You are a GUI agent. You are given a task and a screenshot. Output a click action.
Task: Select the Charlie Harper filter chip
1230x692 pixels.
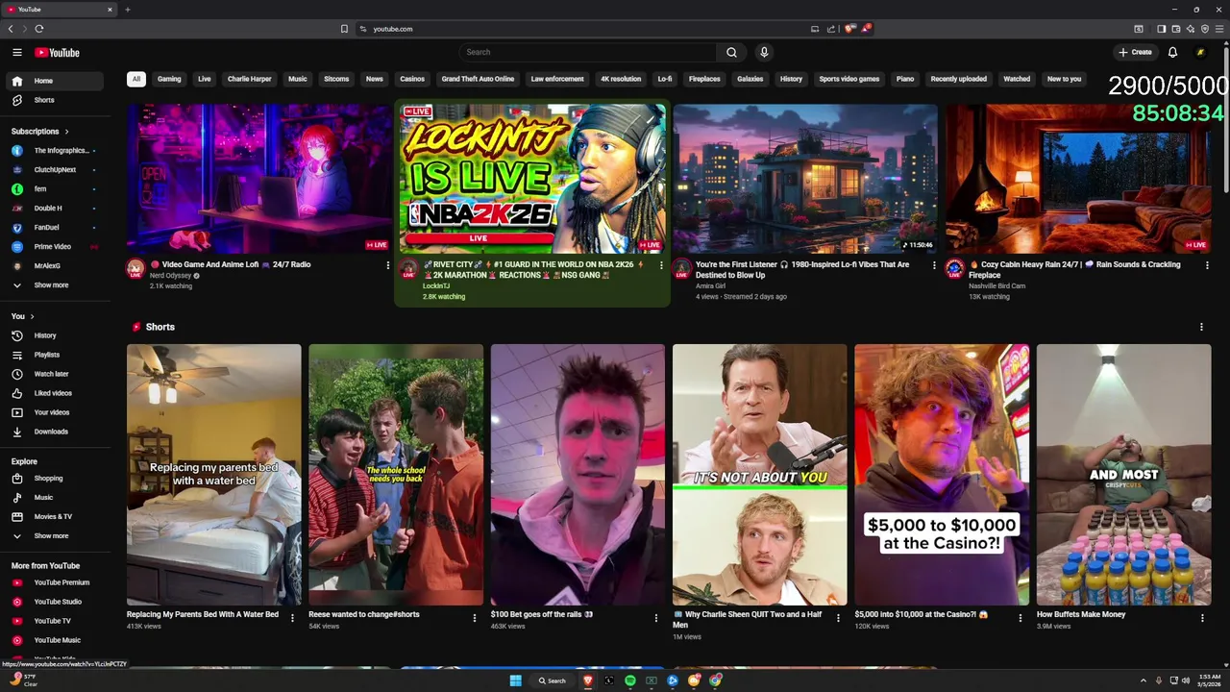tap(250, 79)
